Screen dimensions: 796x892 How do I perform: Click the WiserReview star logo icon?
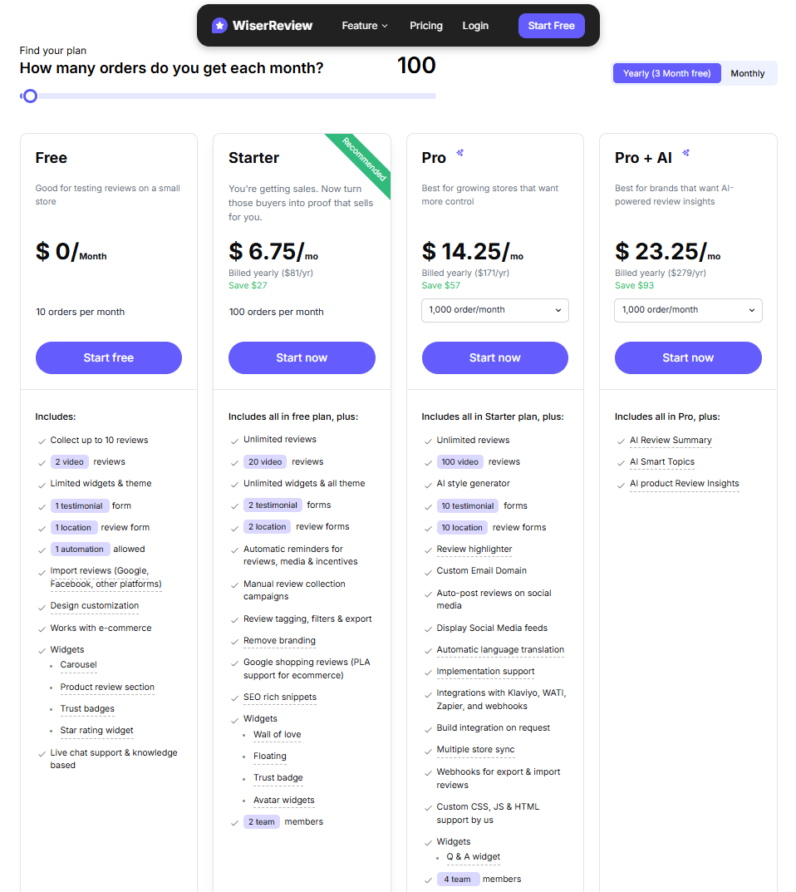click(x=219, y=25)
